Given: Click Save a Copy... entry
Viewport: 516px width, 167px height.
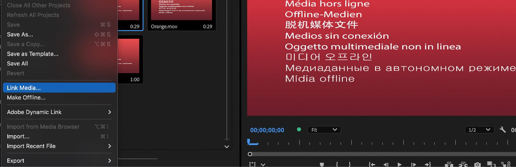Looking at the screenshot, I should (x=59, y=44).
